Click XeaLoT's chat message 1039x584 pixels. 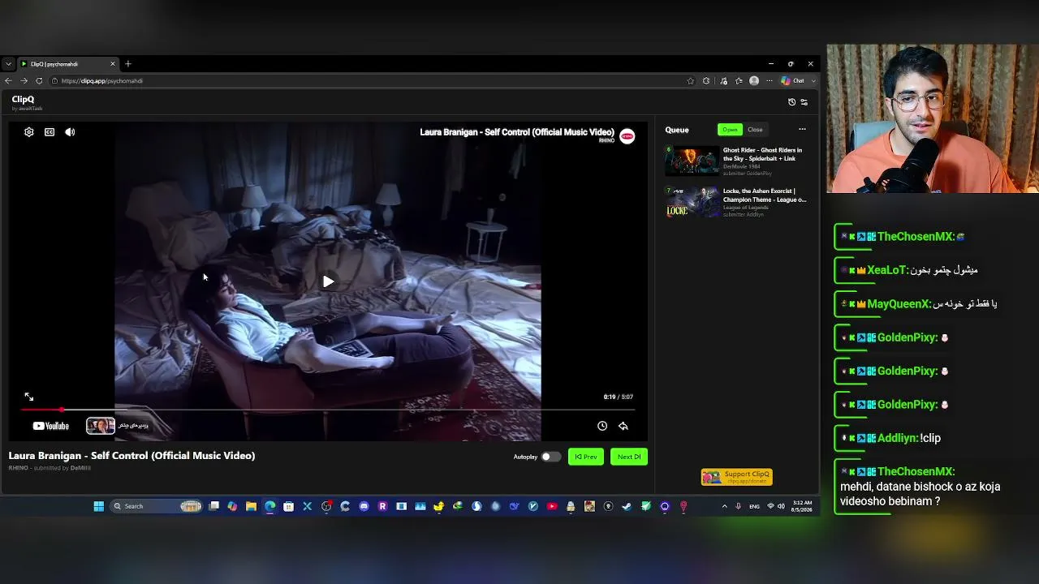tap(909, 270)
